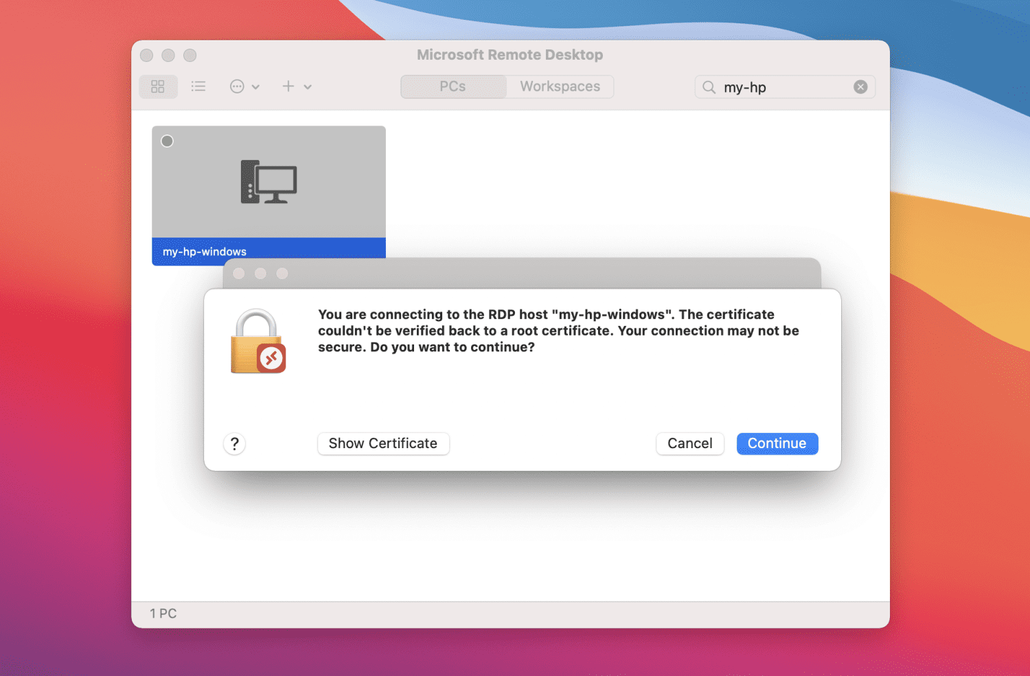Click the certificate warning message text
The width and height of the screenshot is (1030, 676).
558,331
